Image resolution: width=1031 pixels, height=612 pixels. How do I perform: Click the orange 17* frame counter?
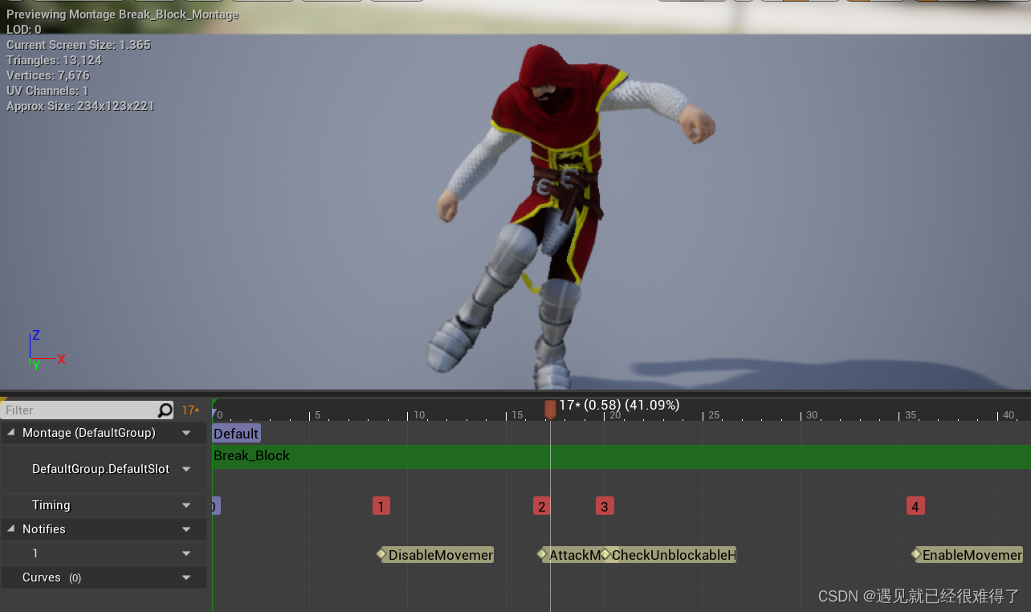[193, 410]
